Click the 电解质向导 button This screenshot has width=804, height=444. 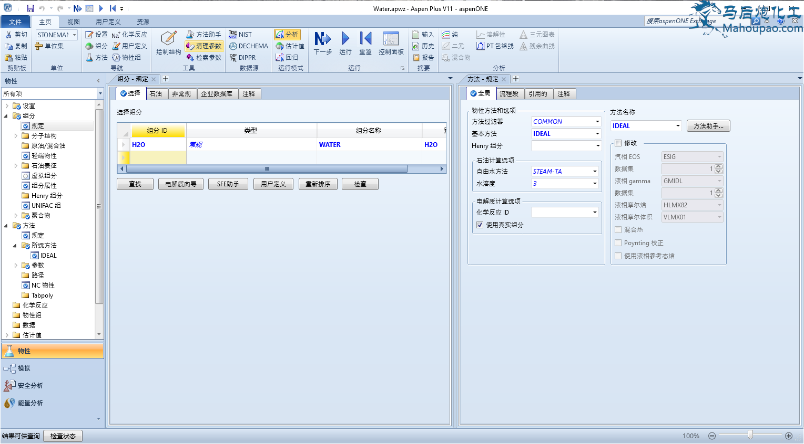coord(181,184)
